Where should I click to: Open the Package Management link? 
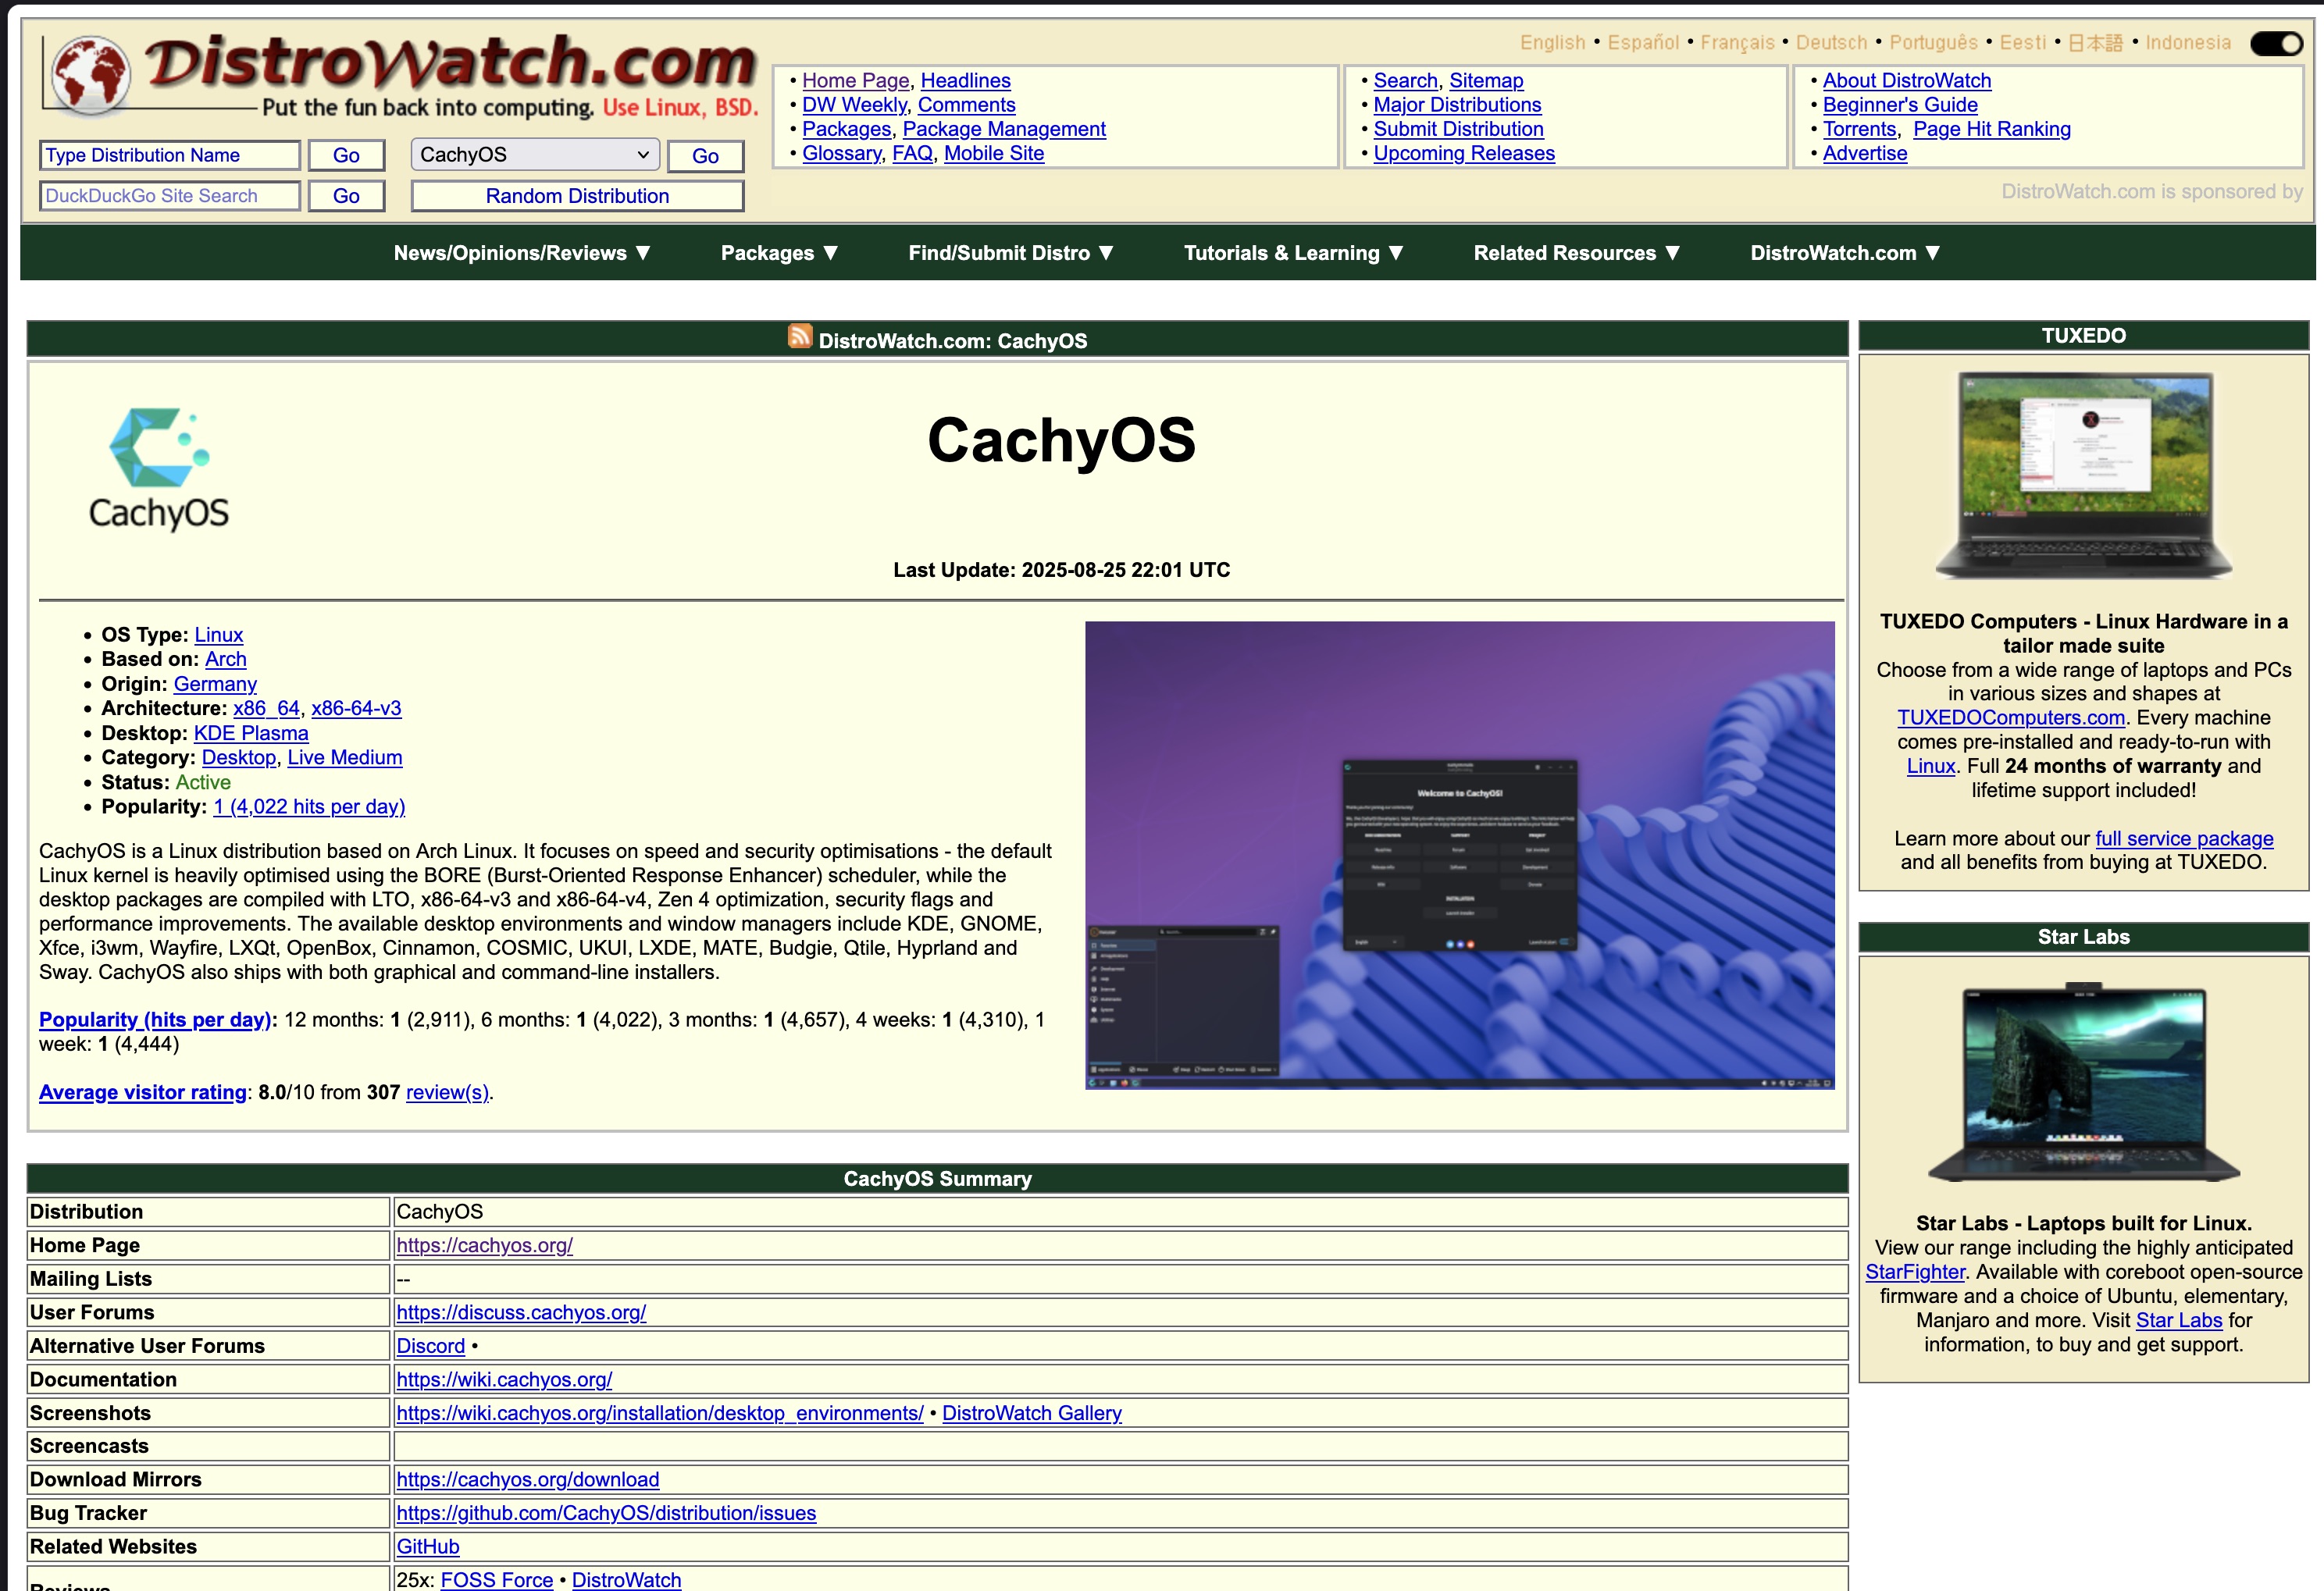coord(1004,129)
